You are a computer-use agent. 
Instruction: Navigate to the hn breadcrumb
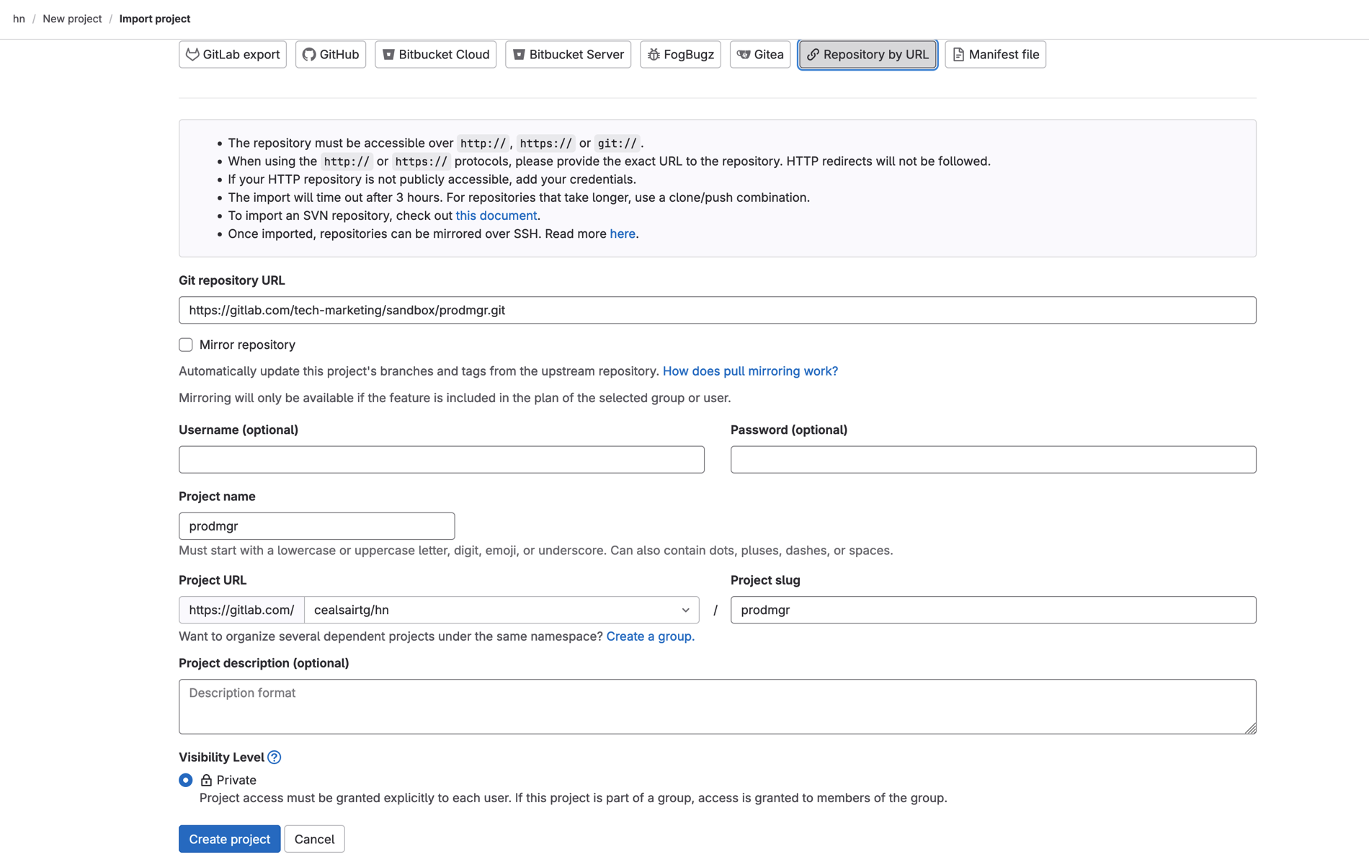19,19
